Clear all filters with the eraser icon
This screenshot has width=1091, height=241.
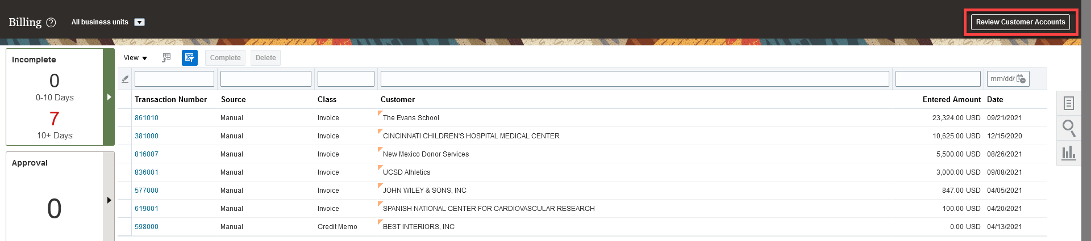pyautogui.click(x=125, y=79)
